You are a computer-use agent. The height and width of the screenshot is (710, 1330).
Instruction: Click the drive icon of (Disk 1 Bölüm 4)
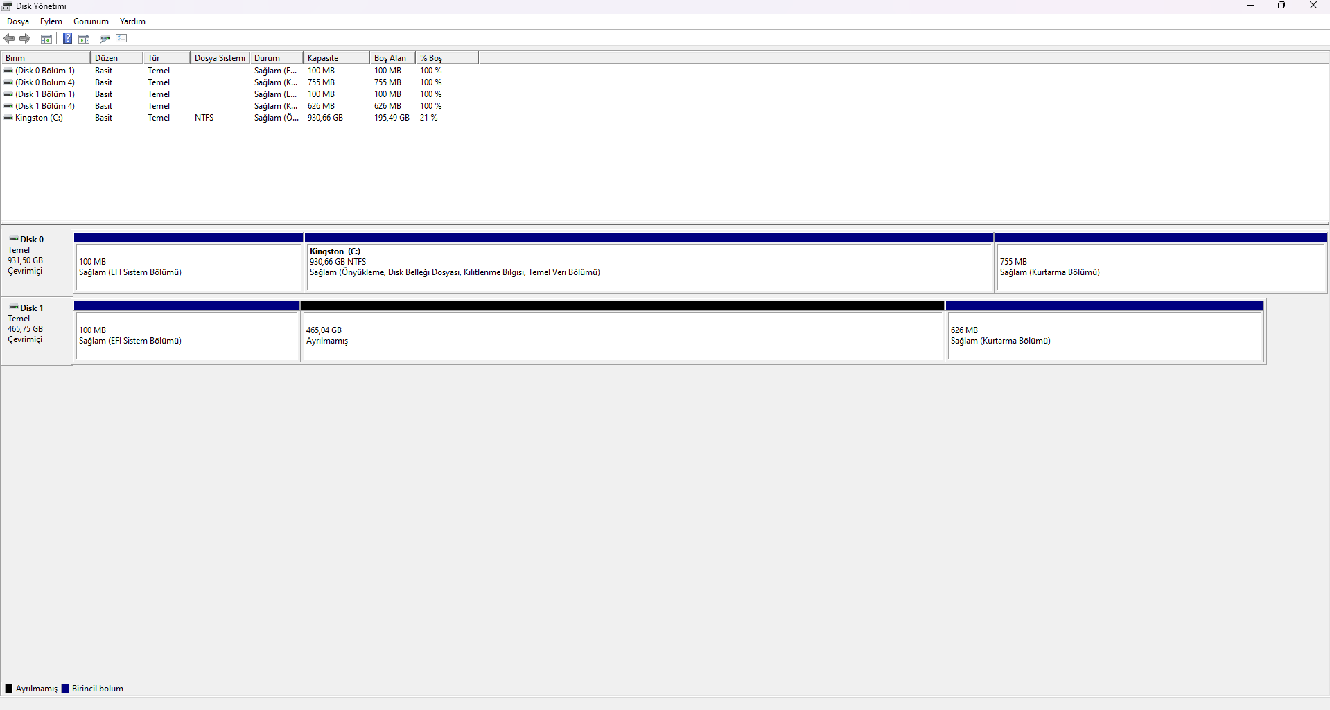[x=8, y=106]
